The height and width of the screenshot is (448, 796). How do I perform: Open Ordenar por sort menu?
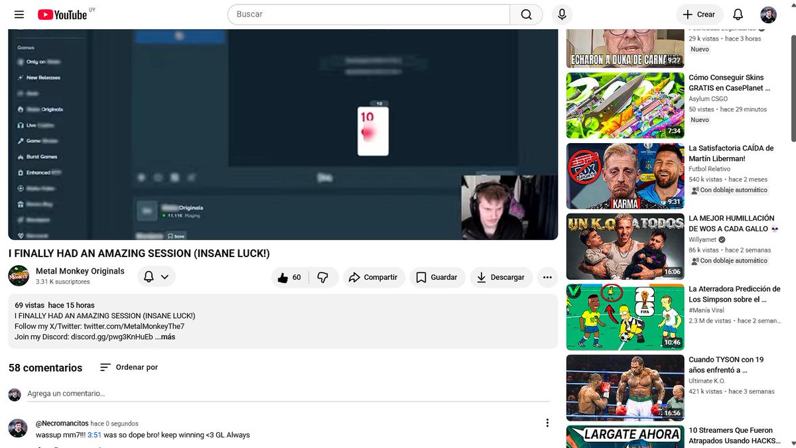click(x=129, y=367)
